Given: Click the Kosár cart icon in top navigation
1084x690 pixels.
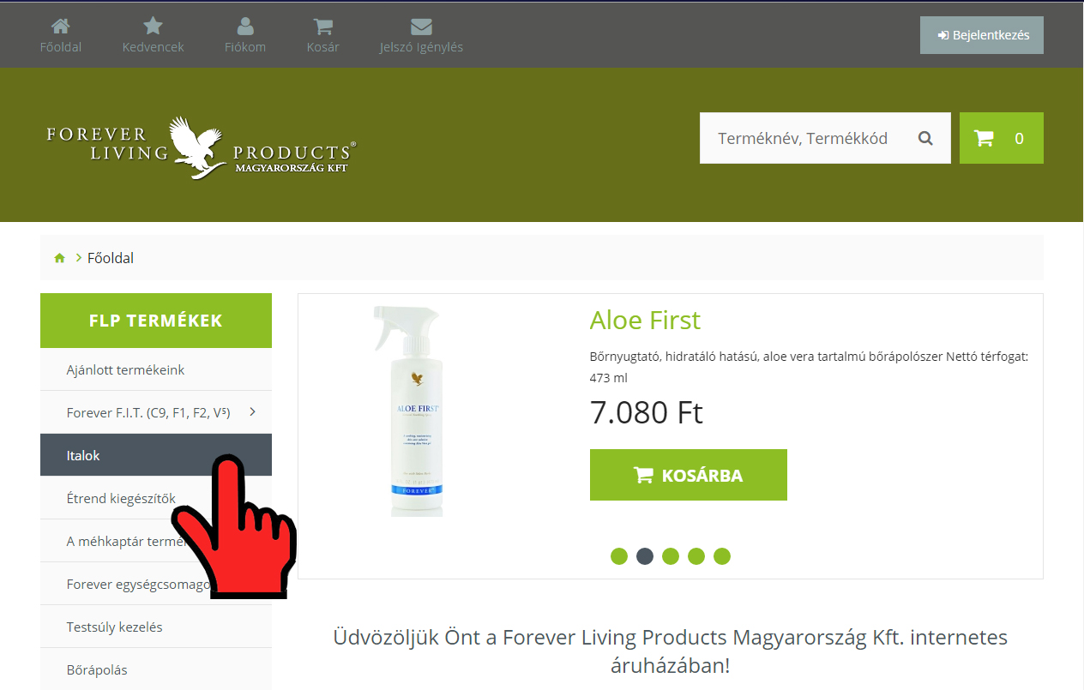Looking at the screenshot, I should click(323, 26).
